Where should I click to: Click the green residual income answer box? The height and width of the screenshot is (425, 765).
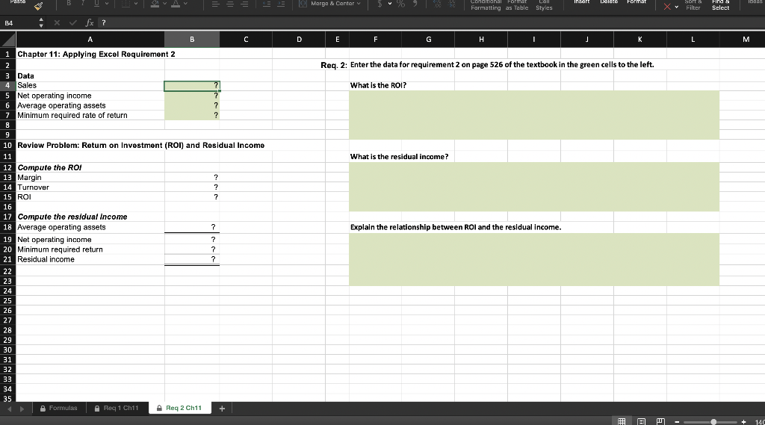coord(533,187)
